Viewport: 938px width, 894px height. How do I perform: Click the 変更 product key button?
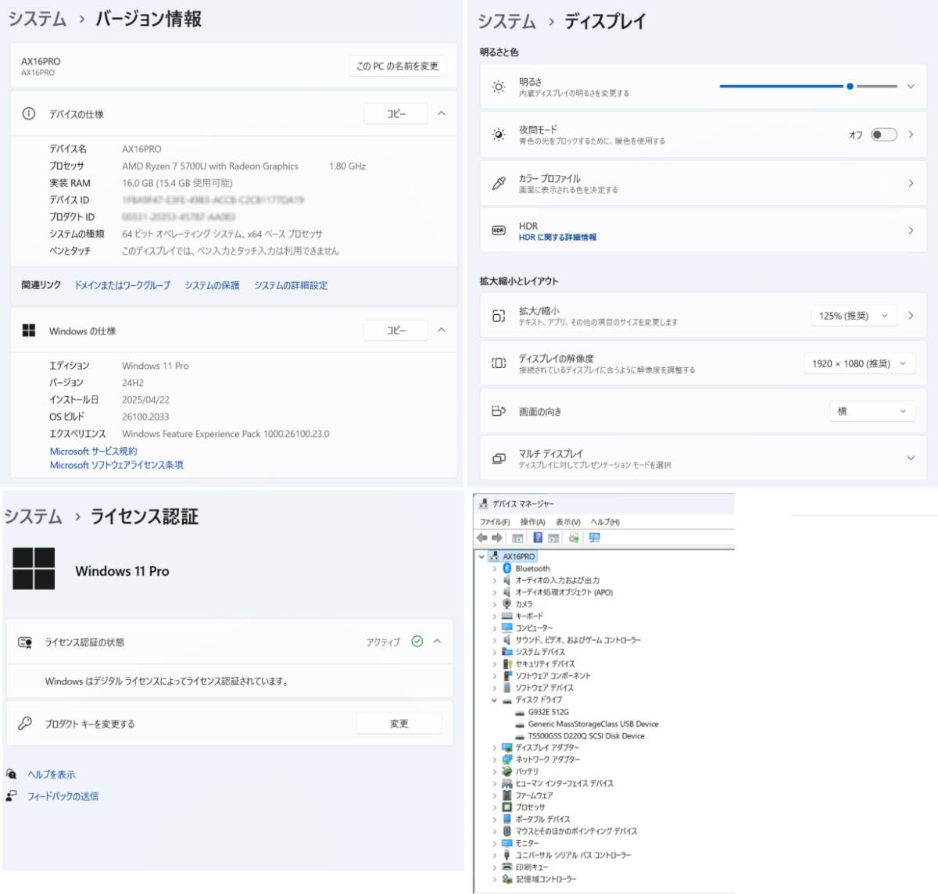(399, 724)
